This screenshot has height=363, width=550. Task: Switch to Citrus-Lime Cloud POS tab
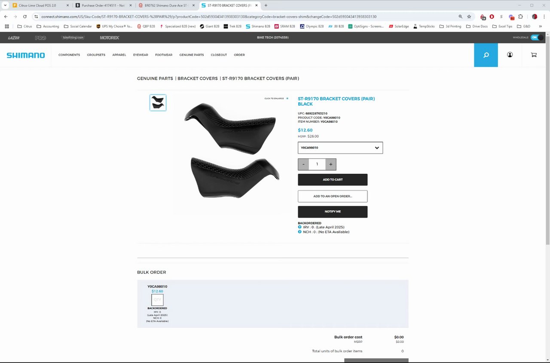[41, 5]
